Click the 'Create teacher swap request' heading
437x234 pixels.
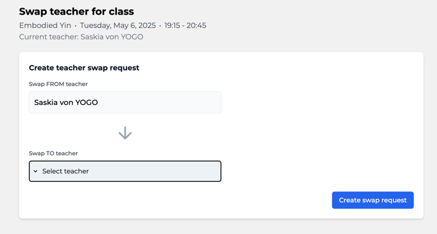coord(84,68)
